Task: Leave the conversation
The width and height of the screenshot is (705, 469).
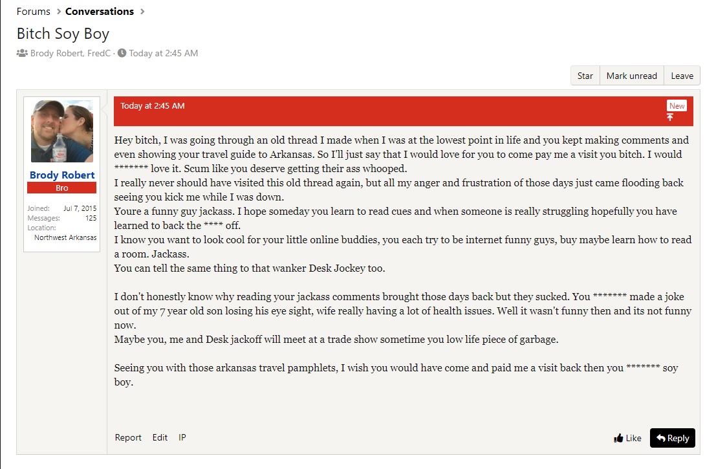Action: coord(682,76)
